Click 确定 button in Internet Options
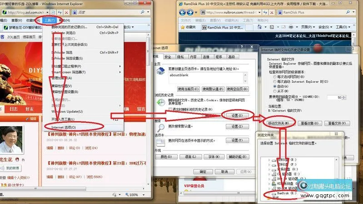Screen dimensions: 363x204 [x=203, y=172]
